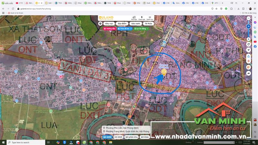Switch to QH 2030 planning layer
Image resolution: width=258 pixels, height=145 pixels.
pyautogui.click(x=107, y=137)
